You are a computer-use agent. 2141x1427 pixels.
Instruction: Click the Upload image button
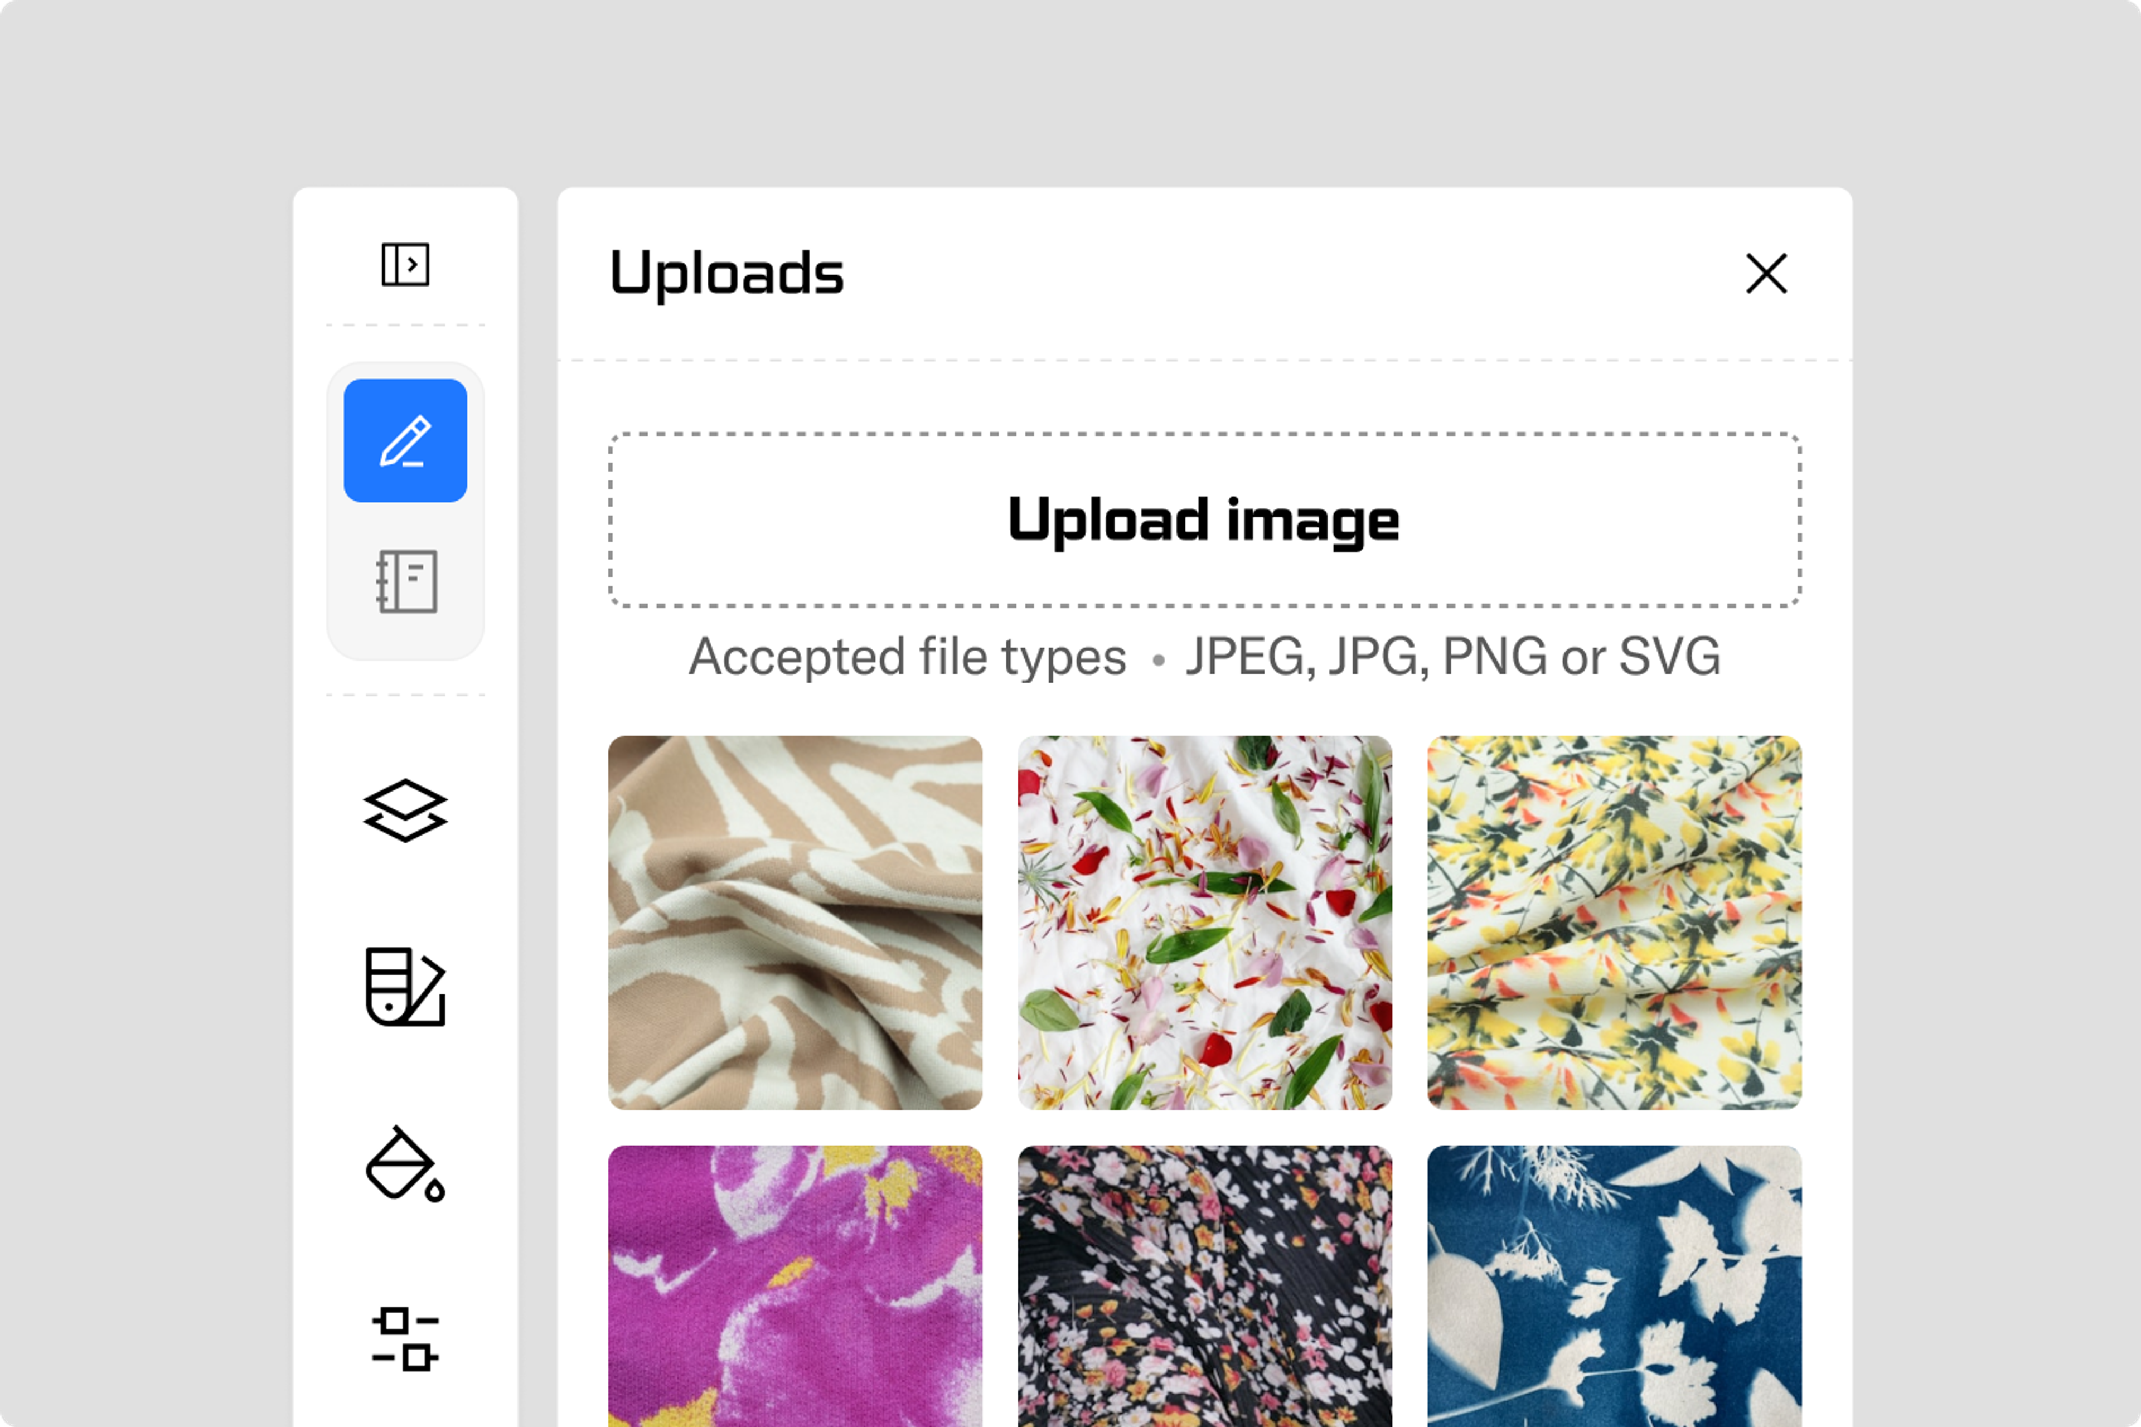[x=1204, y=520]
